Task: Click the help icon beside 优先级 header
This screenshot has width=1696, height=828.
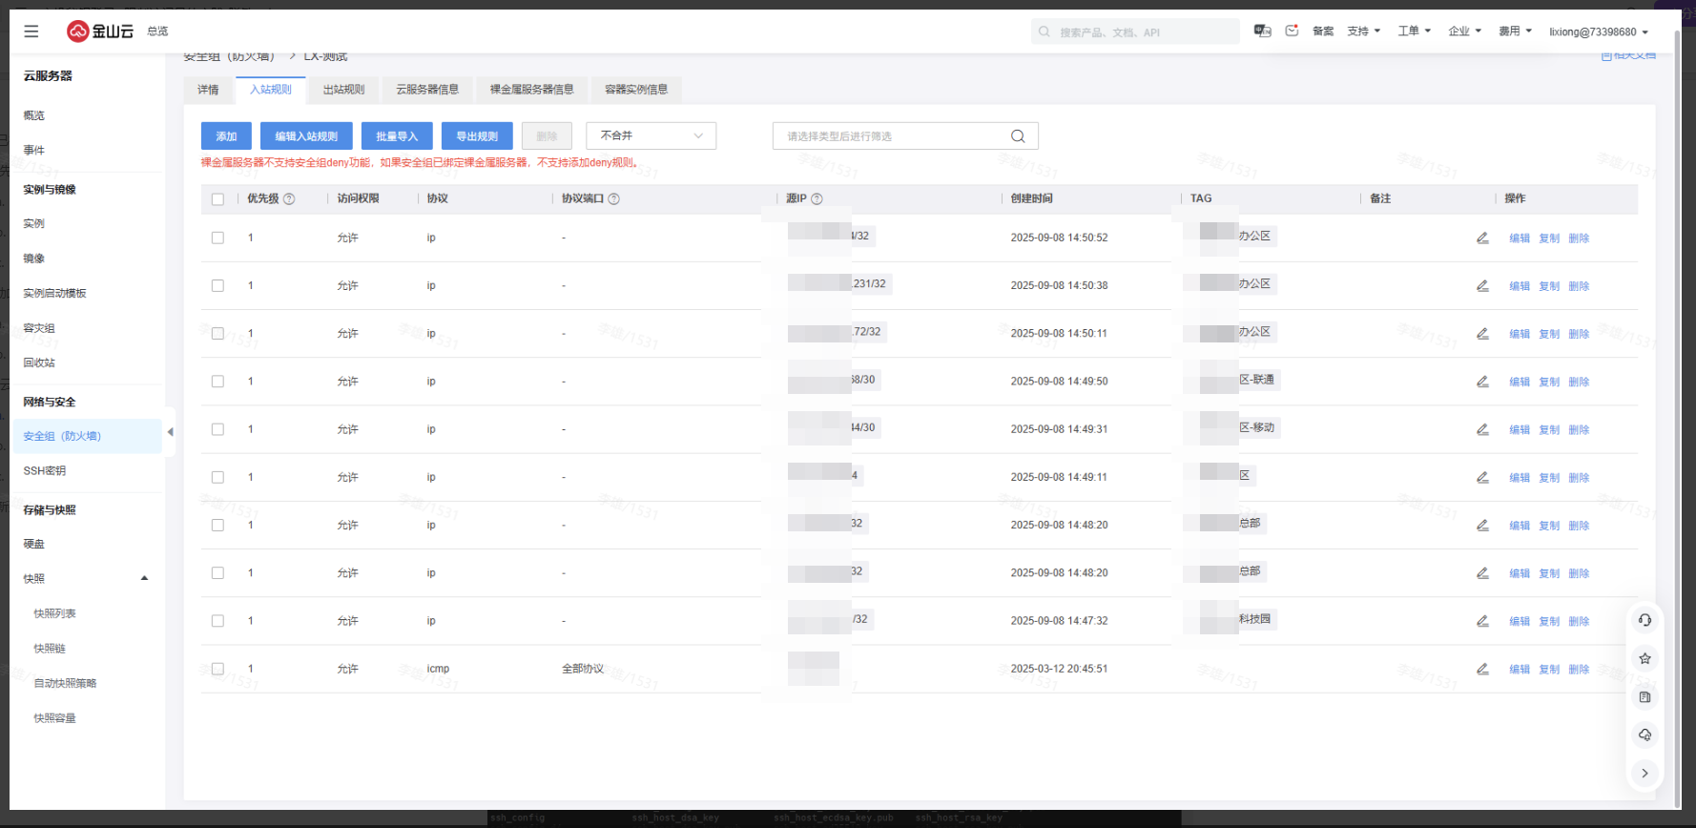Action: [x=289, y=199]
